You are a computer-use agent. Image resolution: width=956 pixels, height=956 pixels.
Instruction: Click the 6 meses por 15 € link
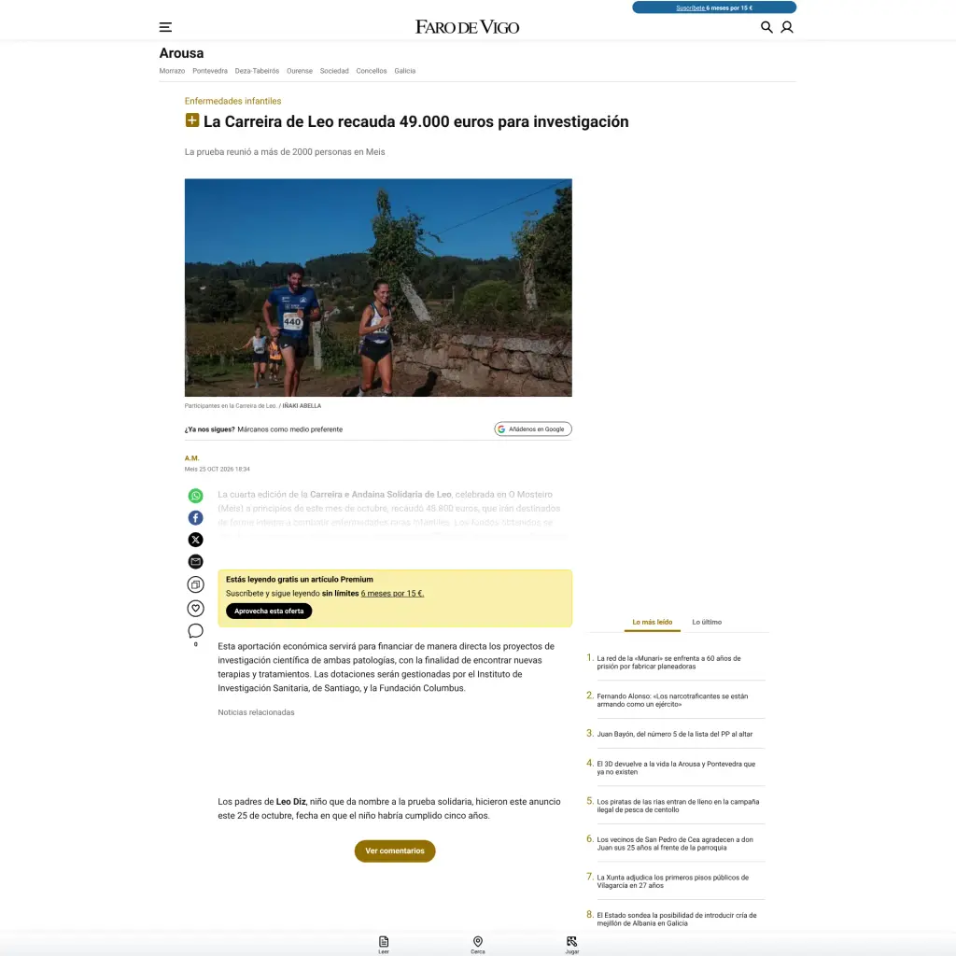click(x=392, y=593)
